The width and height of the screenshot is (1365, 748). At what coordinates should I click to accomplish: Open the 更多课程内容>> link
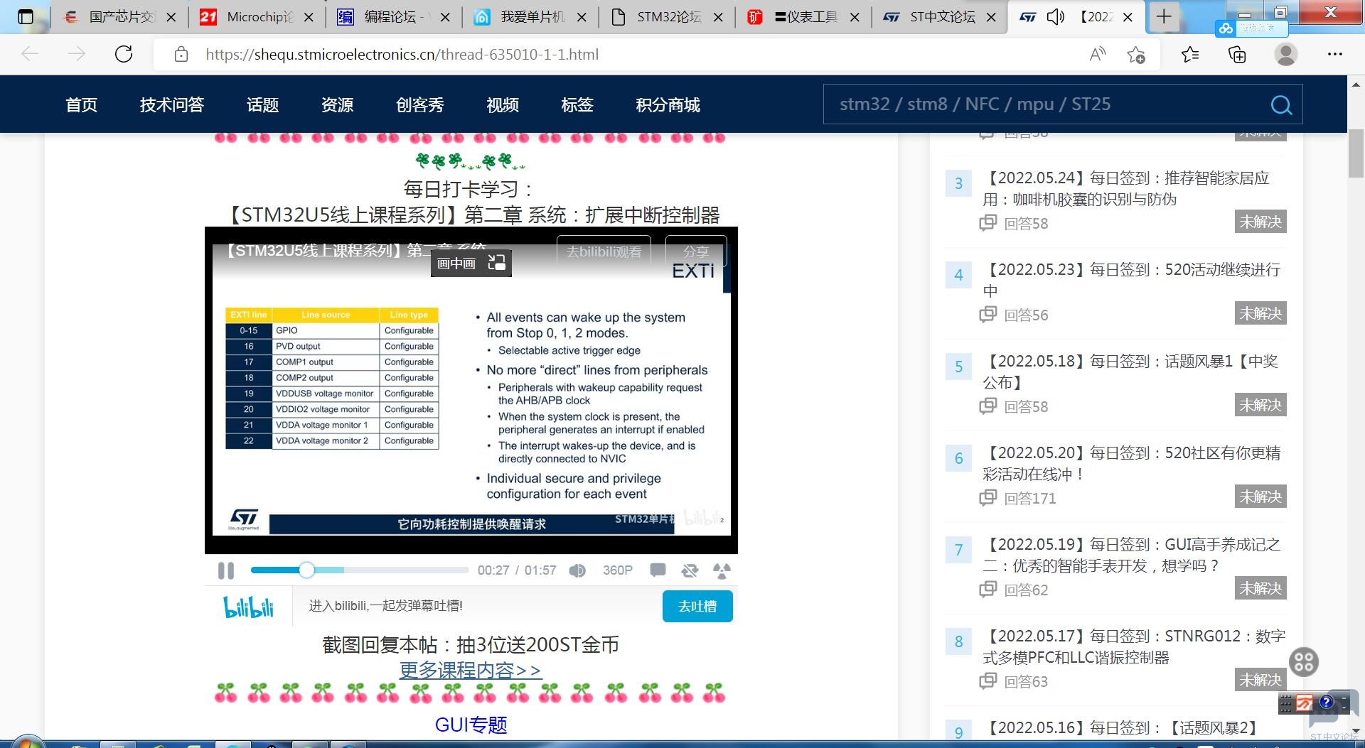pos(471,670)
